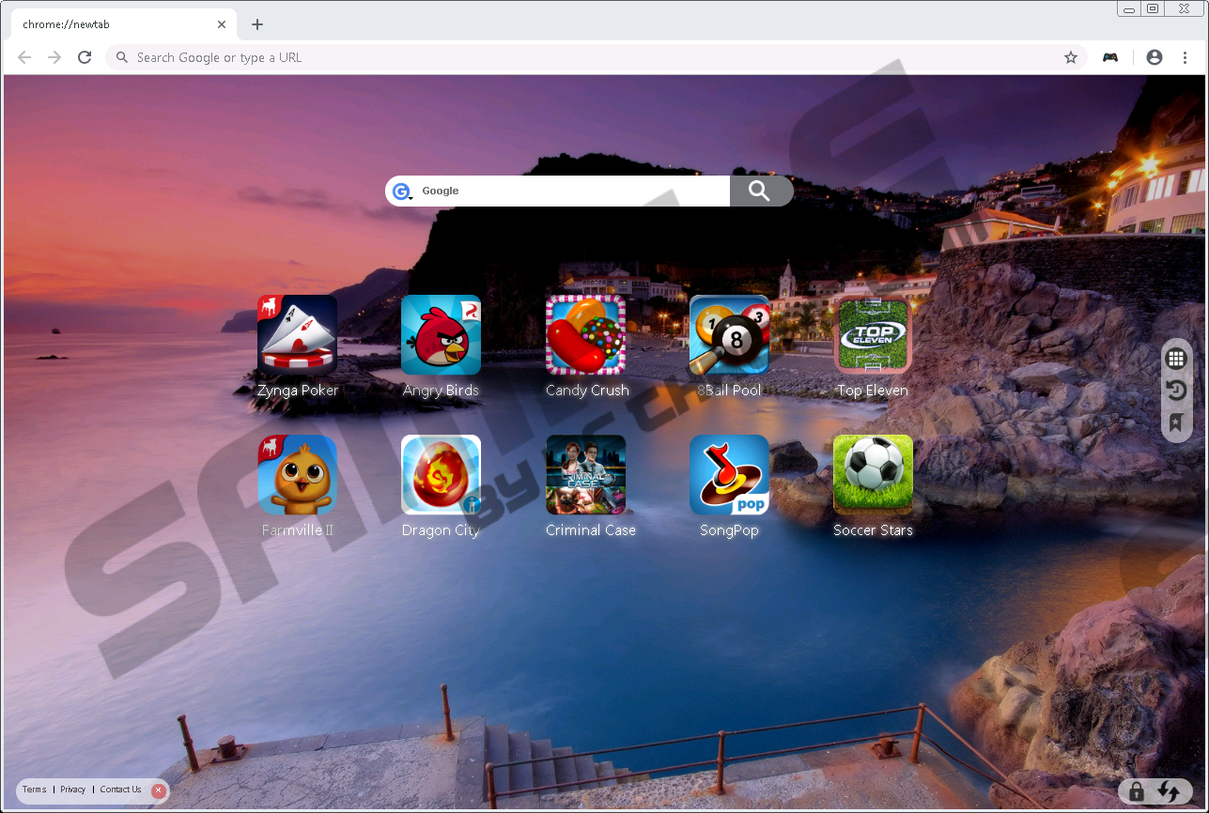This screenshot has width=1209, height=813.
Task: Dismiss the footer links bar with red X
Action: click(x=158, y=790)
